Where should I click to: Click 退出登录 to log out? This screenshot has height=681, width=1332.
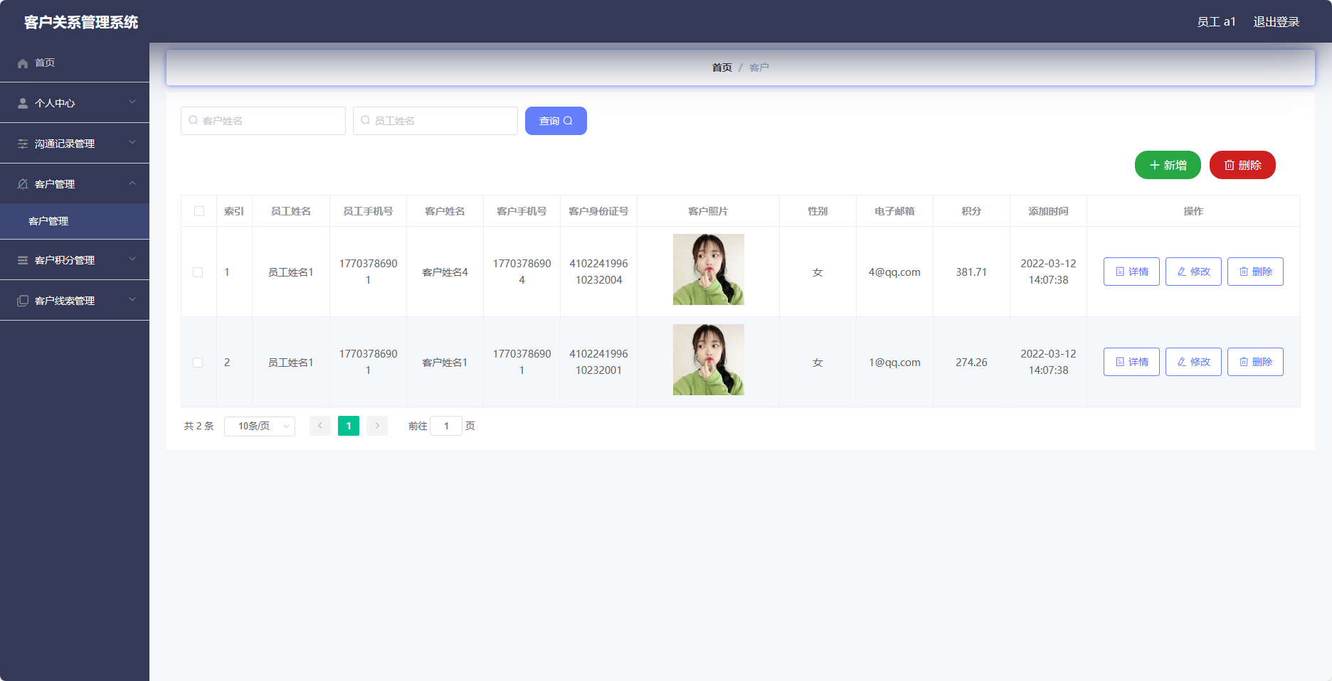point(1276,22)
